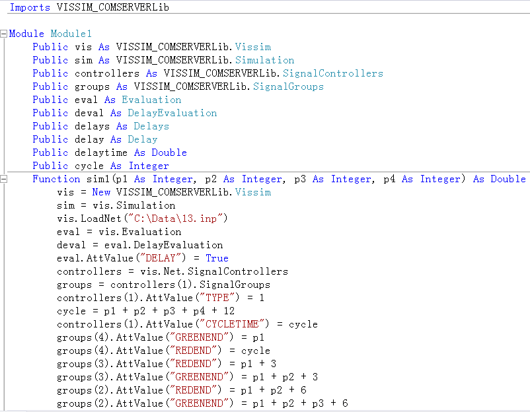Image resolution: width=530 pixels, height=412 pixels.
Task: Click "GREENEND" in the groups(3) line
Action: click(x=200, y=377)
